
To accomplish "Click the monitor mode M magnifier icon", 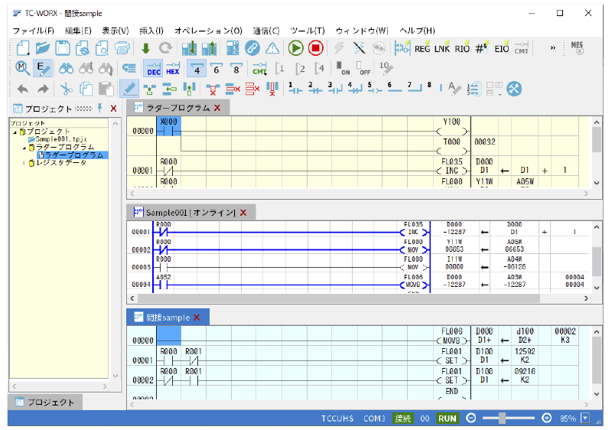I will pyautogui.click(x=23, y=68).
